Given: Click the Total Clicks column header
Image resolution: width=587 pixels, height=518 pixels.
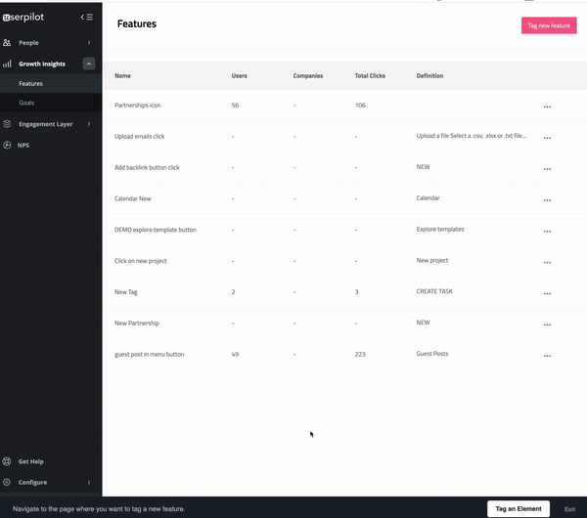Looking at the screenshot, I should (x=372, y=75).
